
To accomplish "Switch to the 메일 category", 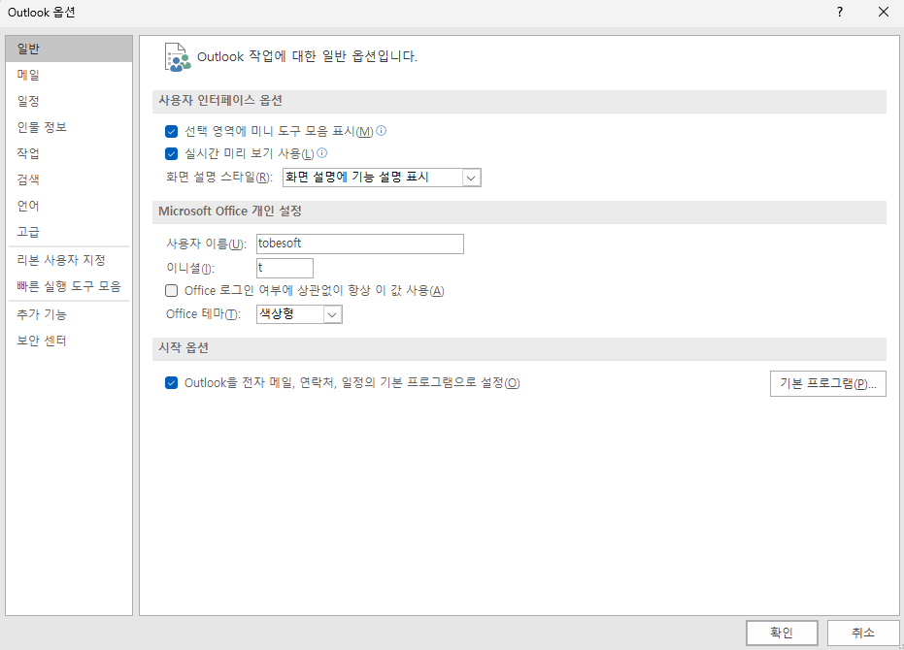I will tap(69, 75).
